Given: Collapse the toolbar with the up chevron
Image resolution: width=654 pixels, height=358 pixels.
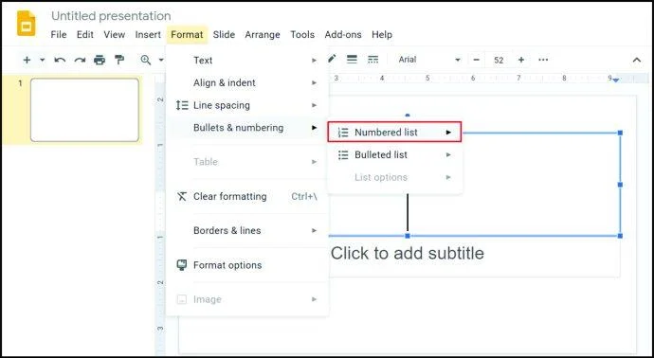Looking at the screenshot, I should 637,60.
